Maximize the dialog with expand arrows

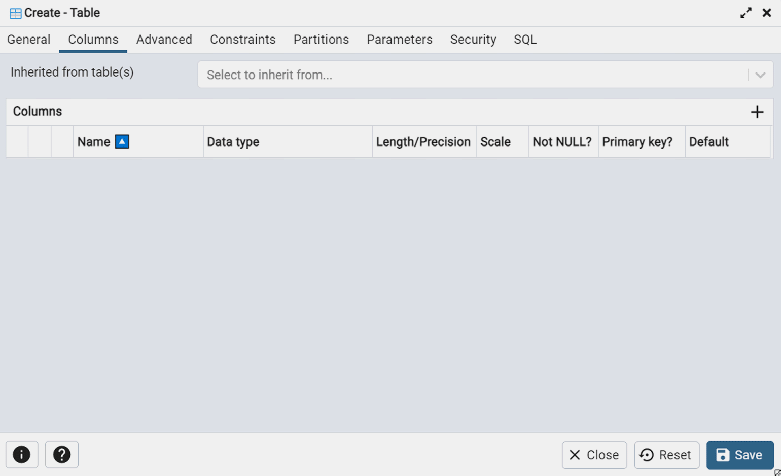745,13
